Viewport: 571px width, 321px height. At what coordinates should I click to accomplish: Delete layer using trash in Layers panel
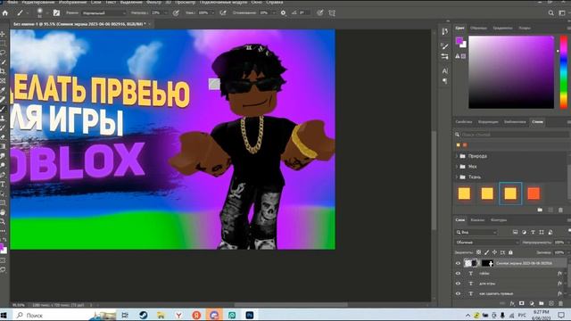click(x=561, y=303)
